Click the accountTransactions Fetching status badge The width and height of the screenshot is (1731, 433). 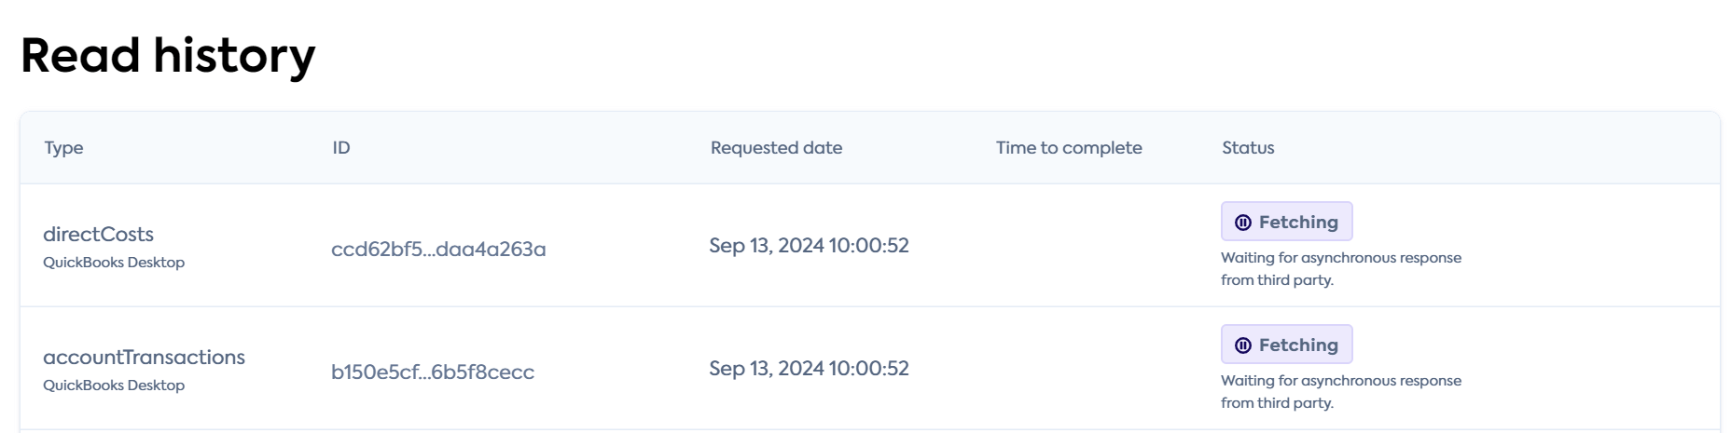[1287, 345]
